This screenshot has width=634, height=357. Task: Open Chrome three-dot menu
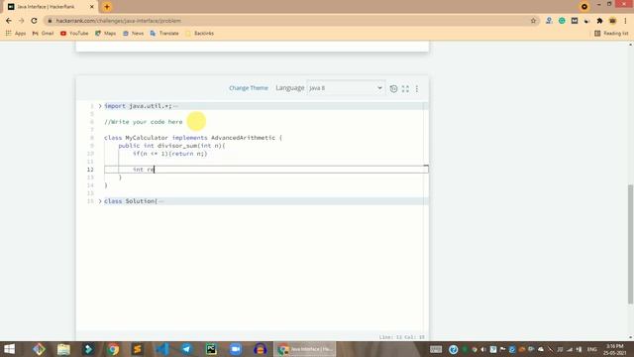click(x=625, y=21)
